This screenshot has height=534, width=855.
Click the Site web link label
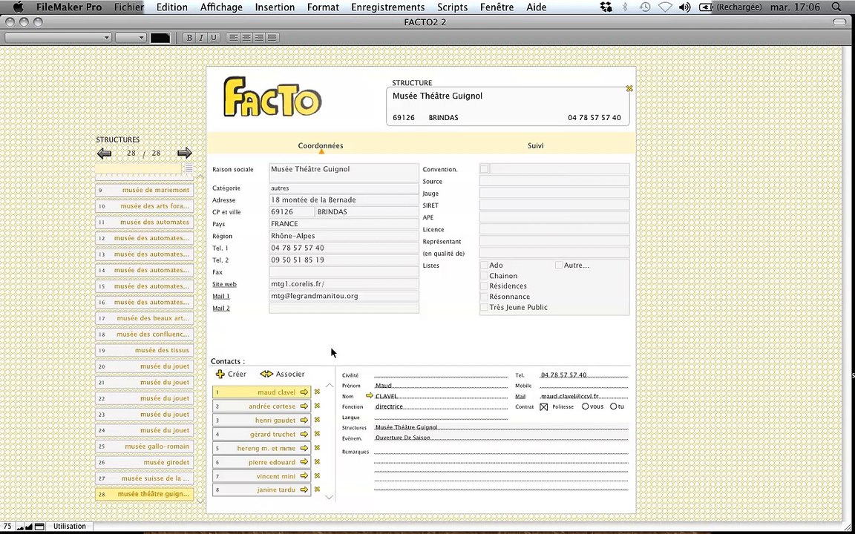click(225, 285)
